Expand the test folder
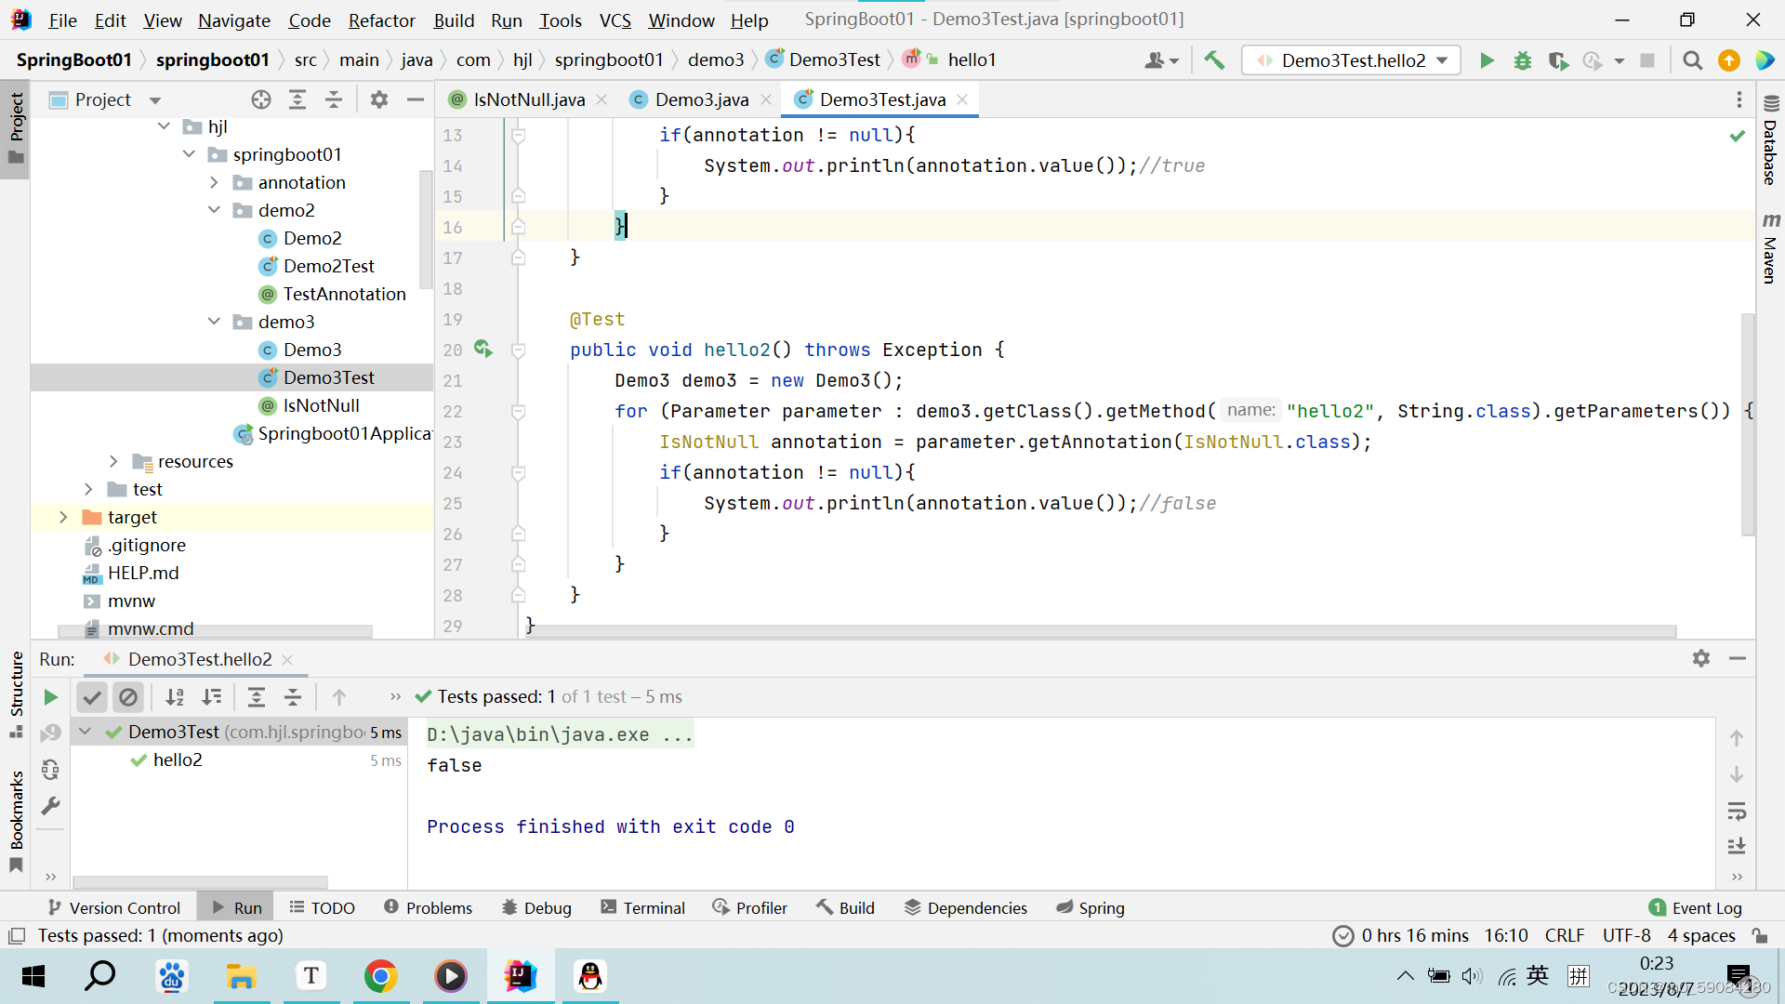Image resolution: width=1785 pixels, height=1004 pixels. point(88,489)
